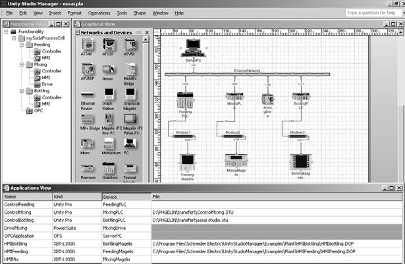Click the BottlingMagelis terminal in the diagram
Screen dimensions: 405x264
click(x=301, y=162)
